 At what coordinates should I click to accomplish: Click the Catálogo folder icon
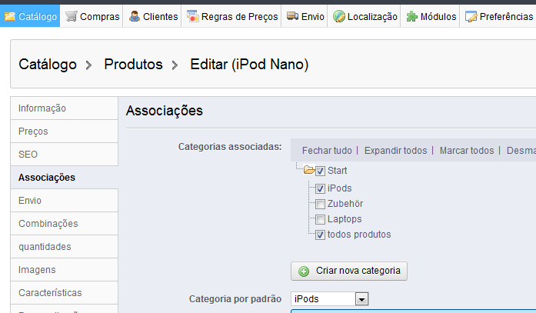coord(10,16)
